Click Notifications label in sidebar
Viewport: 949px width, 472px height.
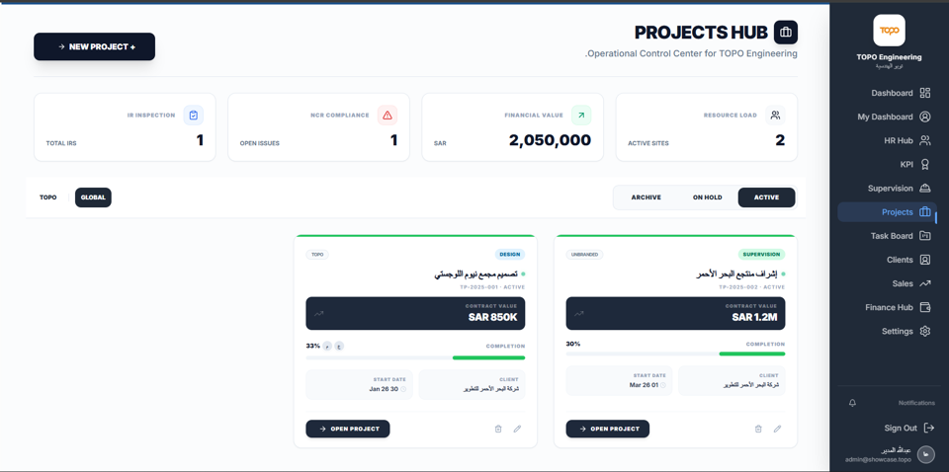(916, 403)
